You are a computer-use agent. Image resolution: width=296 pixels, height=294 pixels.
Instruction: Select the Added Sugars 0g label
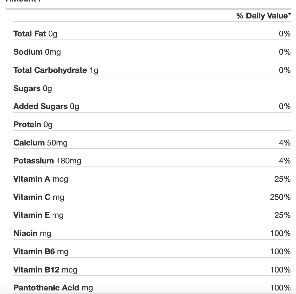46,107
